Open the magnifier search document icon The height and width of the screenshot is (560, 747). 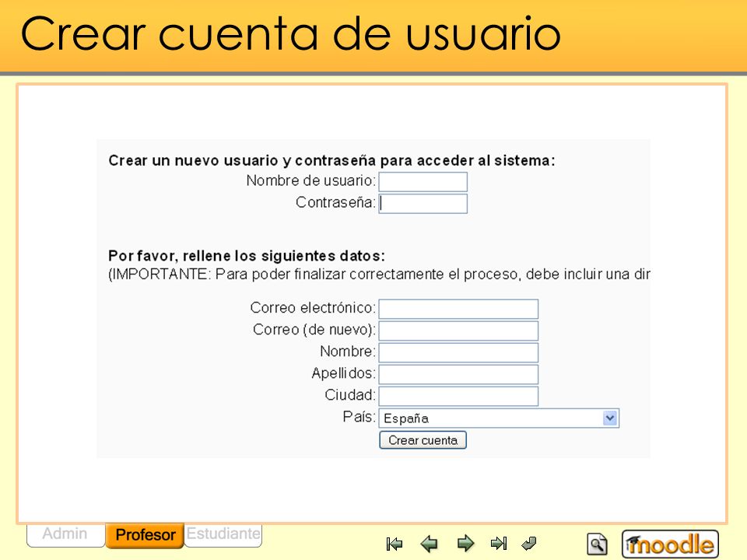[597, 544]
